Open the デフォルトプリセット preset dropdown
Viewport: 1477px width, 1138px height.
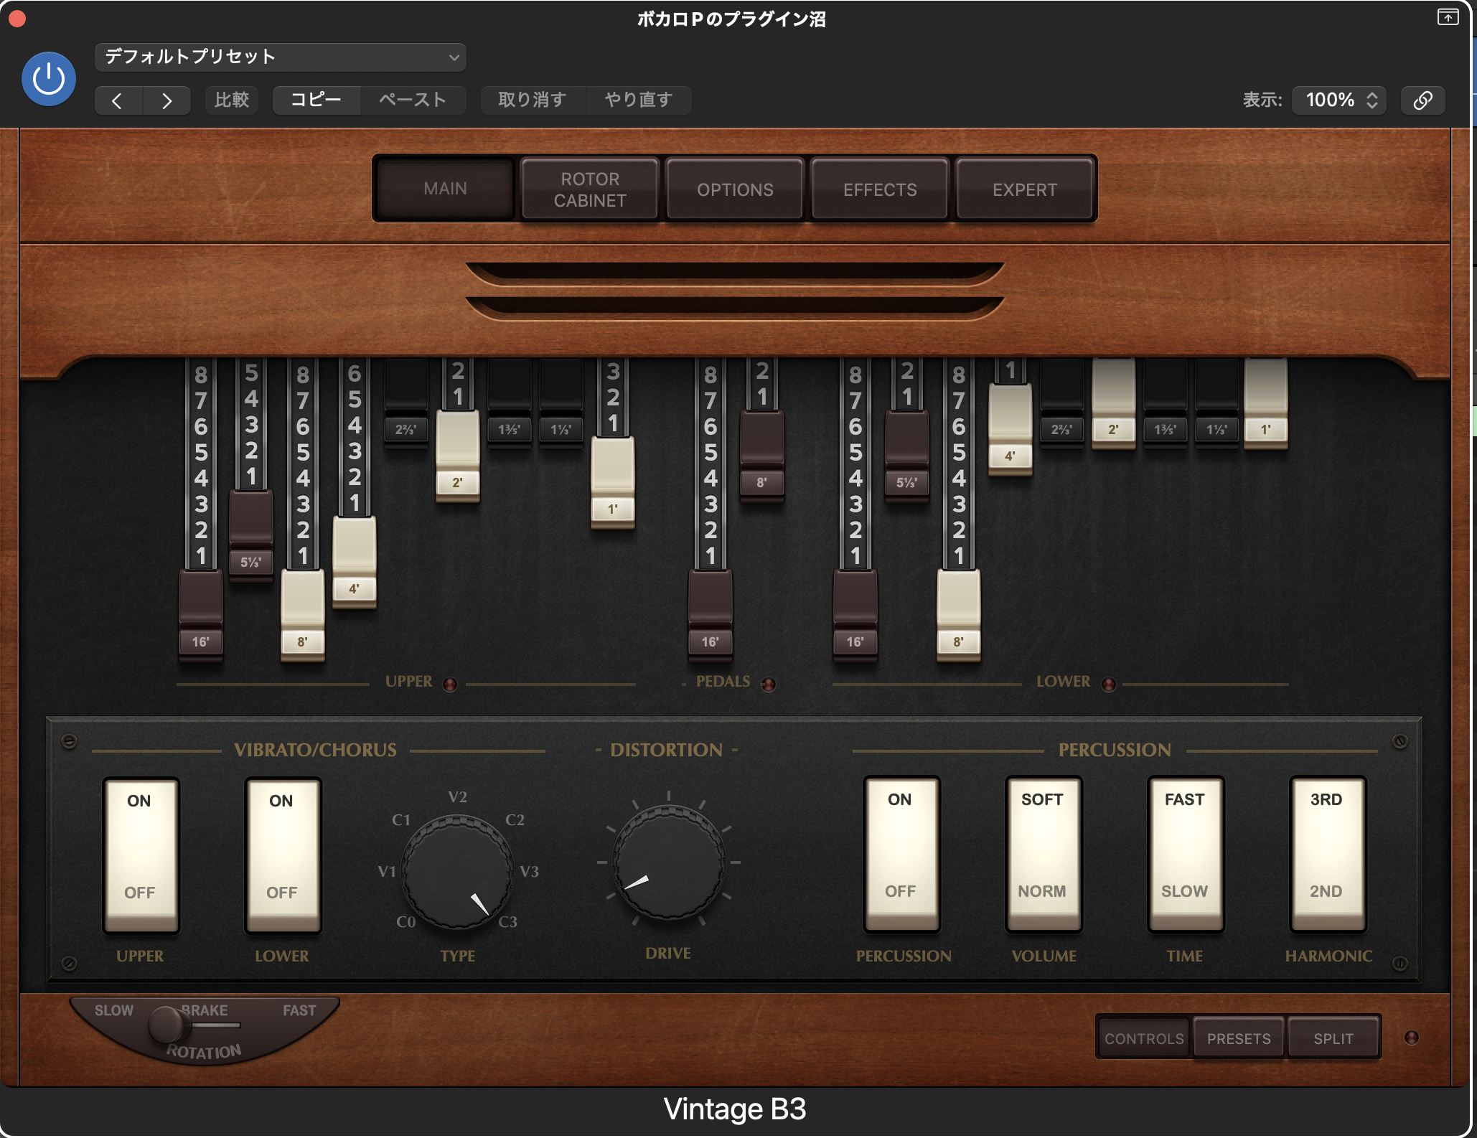coord(281,57)
